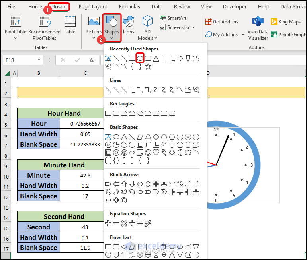Open the My Add-ins dropdown arrow

click(243, 35)
